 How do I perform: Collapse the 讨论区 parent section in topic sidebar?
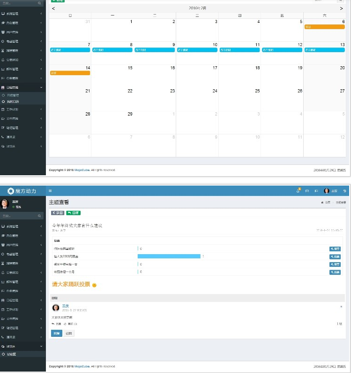[x=23, y=346]
